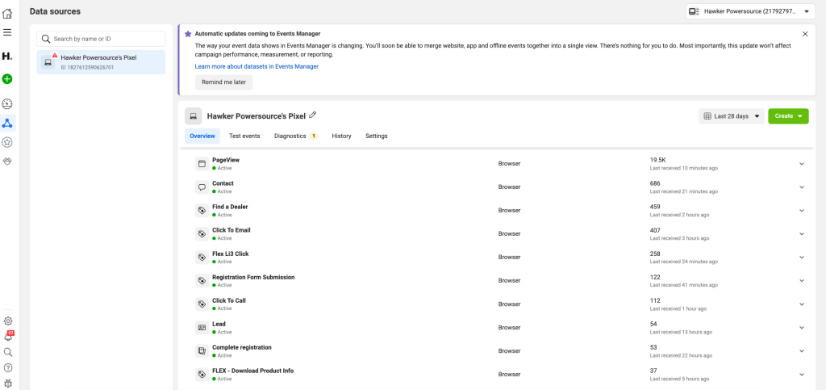
Task: Expand the PageView event row
Action: 801,164
